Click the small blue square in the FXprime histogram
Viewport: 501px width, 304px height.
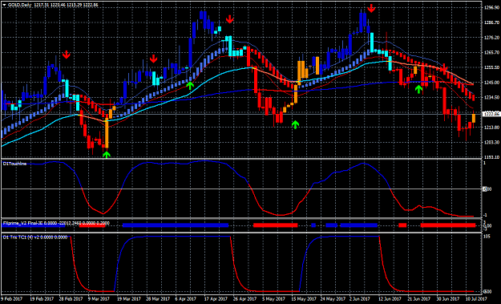(x=313, y=225)
